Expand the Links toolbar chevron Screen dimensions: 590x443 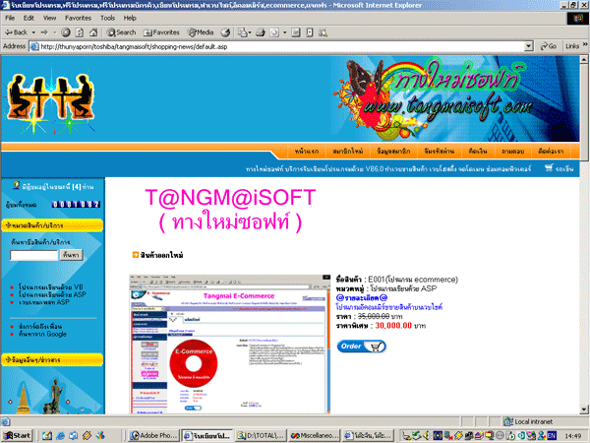click(x=585, y=45)
